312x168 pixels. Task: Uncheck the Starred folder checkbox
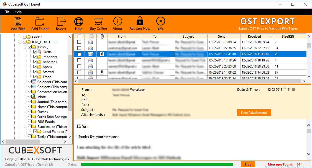pos(35,72)
